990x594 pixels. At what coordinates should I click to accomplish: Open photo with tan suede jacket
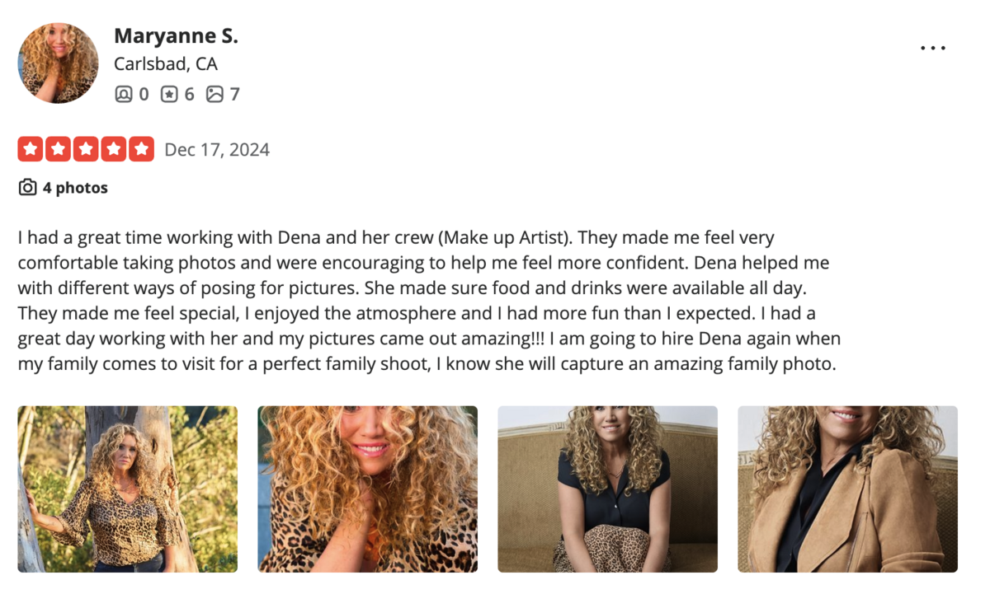[x=847, y=489]
